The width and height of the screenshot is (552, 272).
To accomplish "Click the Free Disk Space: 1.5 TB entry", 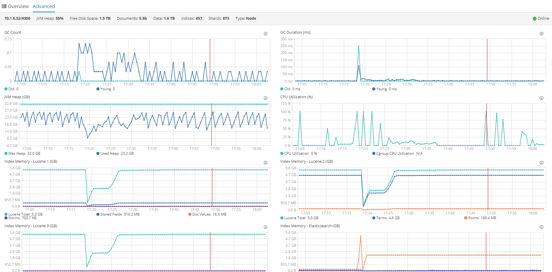I will click(x=90, y=19).
